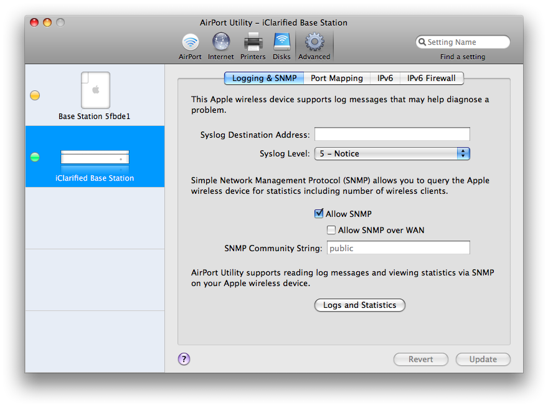Screen dimensions: 548x407
Task: Click the green status light for iClarified Base Station
Action: pyautogui.click(x=35, y=157)
